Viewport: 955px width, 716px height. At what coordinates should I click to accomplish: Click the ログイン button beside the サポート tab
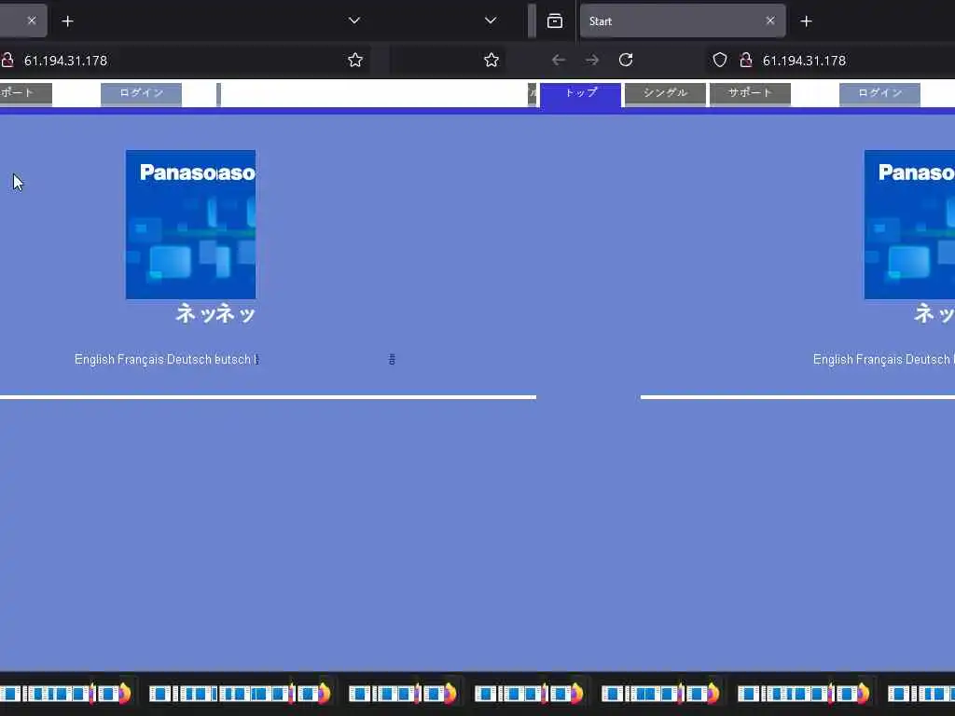coord(879,94)
